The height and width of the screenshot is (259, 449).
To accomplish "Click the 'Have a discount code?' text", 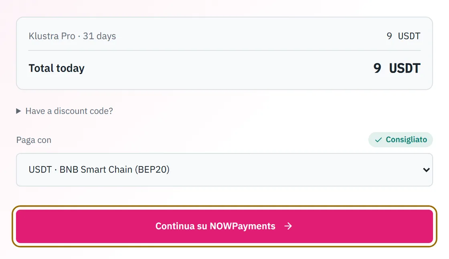I will click(x=69, y=111).
